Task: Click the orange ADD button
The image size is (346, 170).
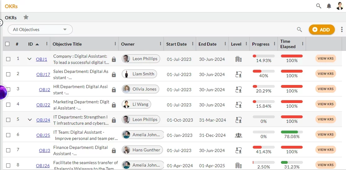Action: coord(322,29)
